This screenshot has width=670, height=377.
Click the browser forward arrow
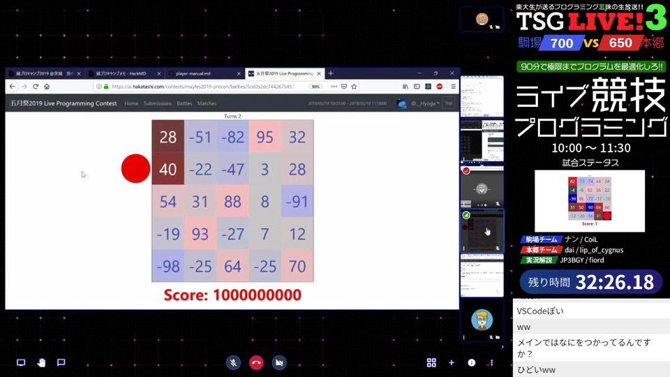coord(24,87)
